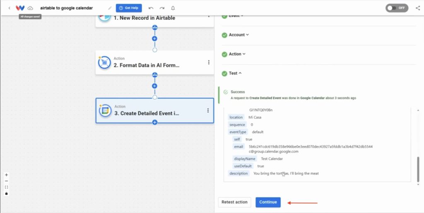Expand the Account section

[239, 35]
